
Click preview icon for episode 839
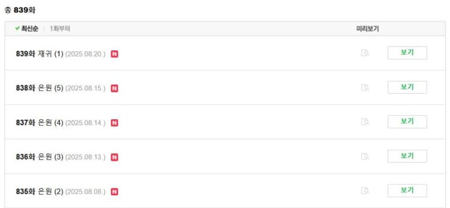365,53
